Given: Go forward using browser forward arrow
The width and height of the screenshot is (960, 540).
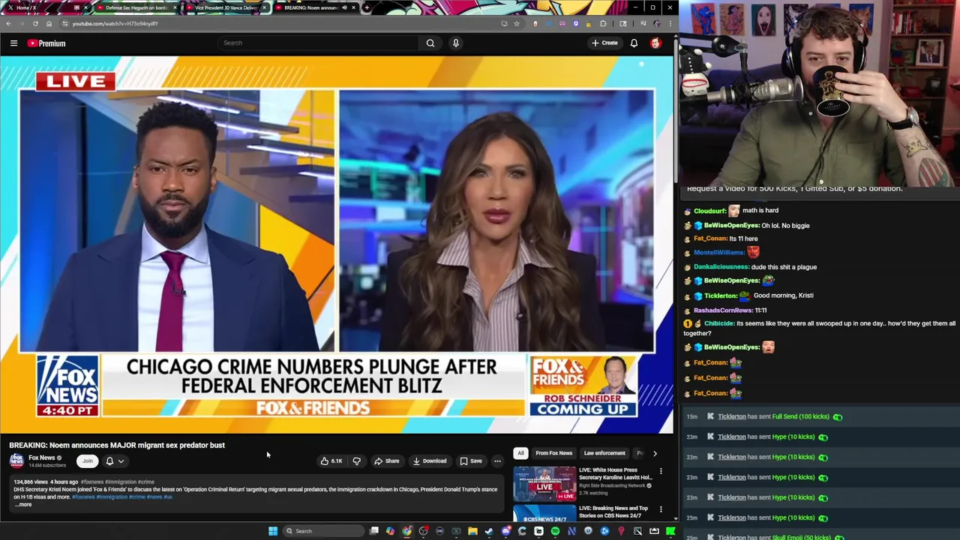Looking at the screenshot, I should coord(22,23).
